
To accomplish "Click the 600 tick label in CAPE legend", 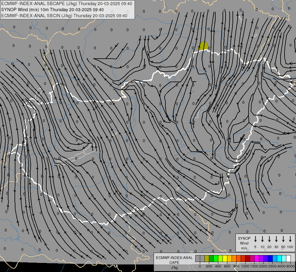I will point(227,266).
